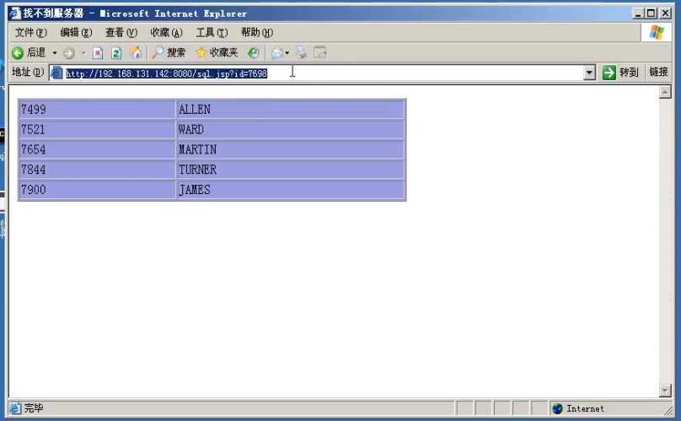Open the 文件(F) menu
This screenshot has height=421, width=681.
tap(31, 33)
